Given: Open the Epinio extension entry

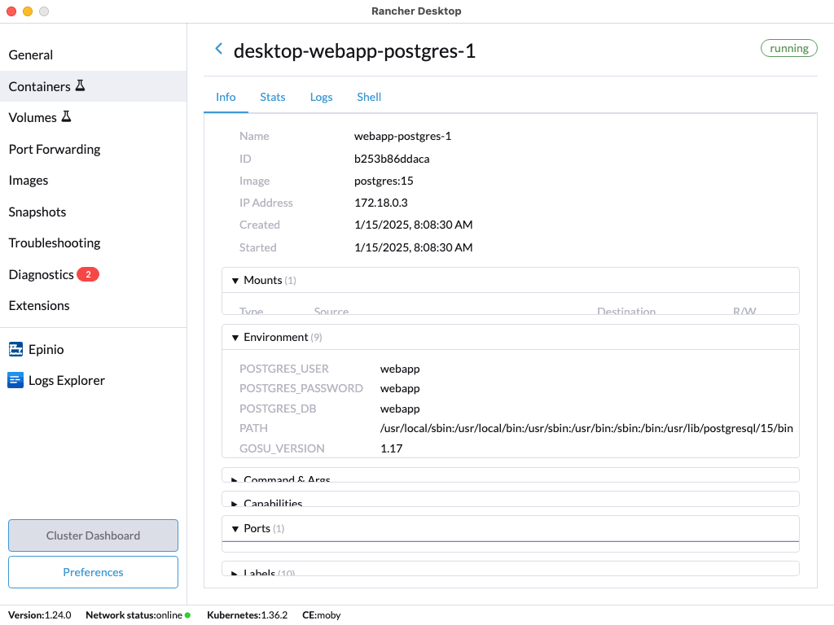Looking at the screenshot, I should 93,349.
